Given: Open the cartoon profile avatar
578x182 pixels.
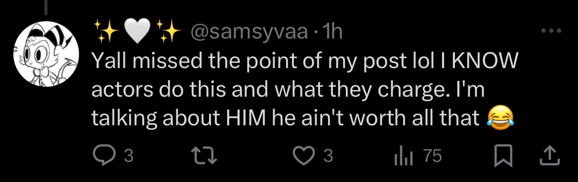Looking at the screenshot, I should point(46,54).
